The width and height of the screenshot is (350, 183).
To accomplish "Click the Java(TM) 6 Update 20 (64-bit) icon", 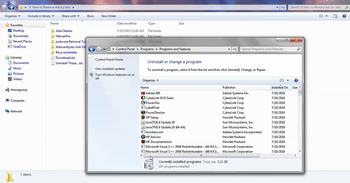I will click(x=143, y=127).
